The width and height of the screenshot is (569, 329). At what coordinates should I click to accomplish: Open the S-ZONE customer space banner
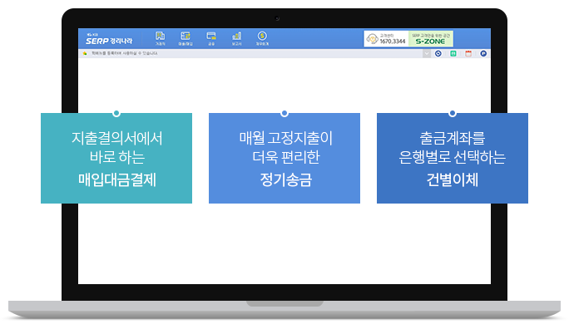431,39
